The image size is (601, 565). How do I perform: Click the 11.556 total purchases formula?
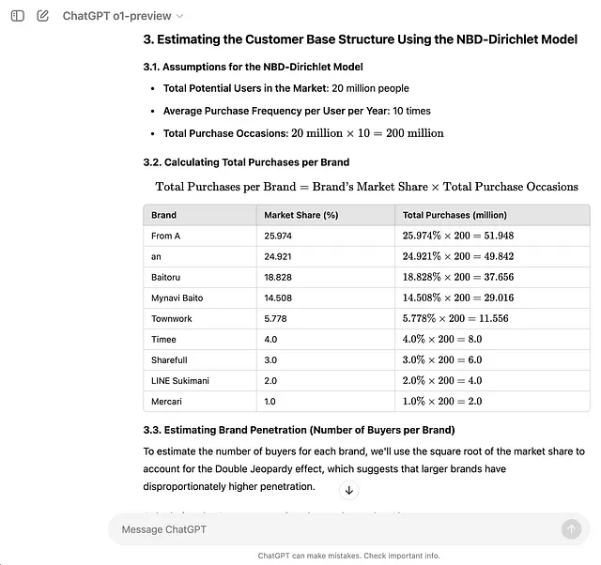point(455,318)
